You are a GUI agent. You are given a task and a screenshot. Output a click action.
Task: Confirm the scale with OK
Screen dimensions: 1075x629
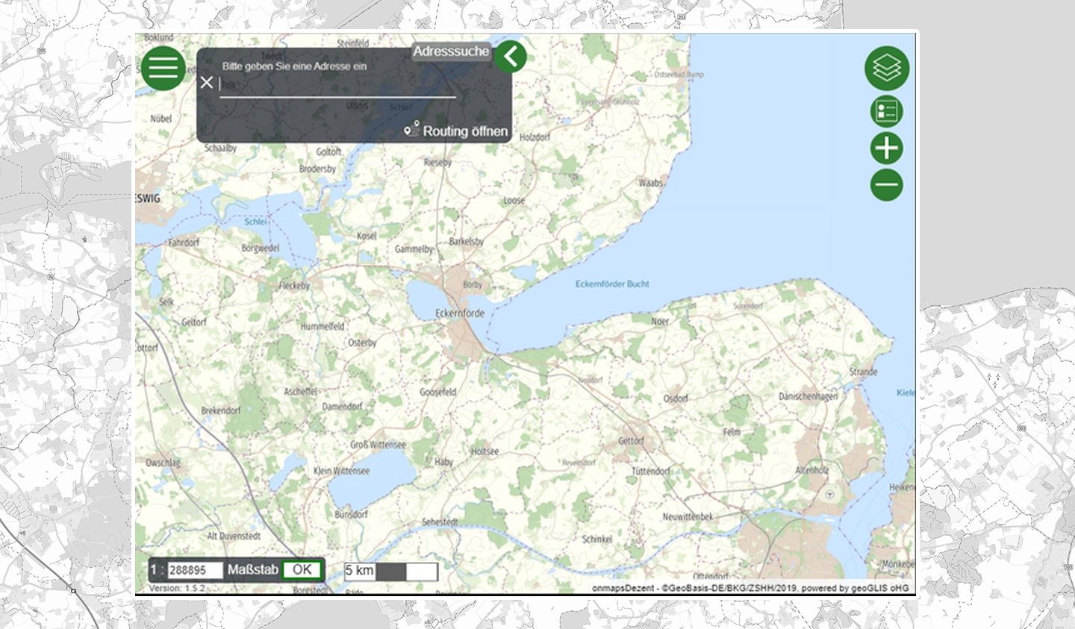302,569
